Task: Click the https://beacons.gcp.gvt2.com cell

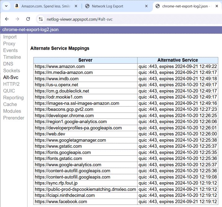Action: tap(85, 109)
